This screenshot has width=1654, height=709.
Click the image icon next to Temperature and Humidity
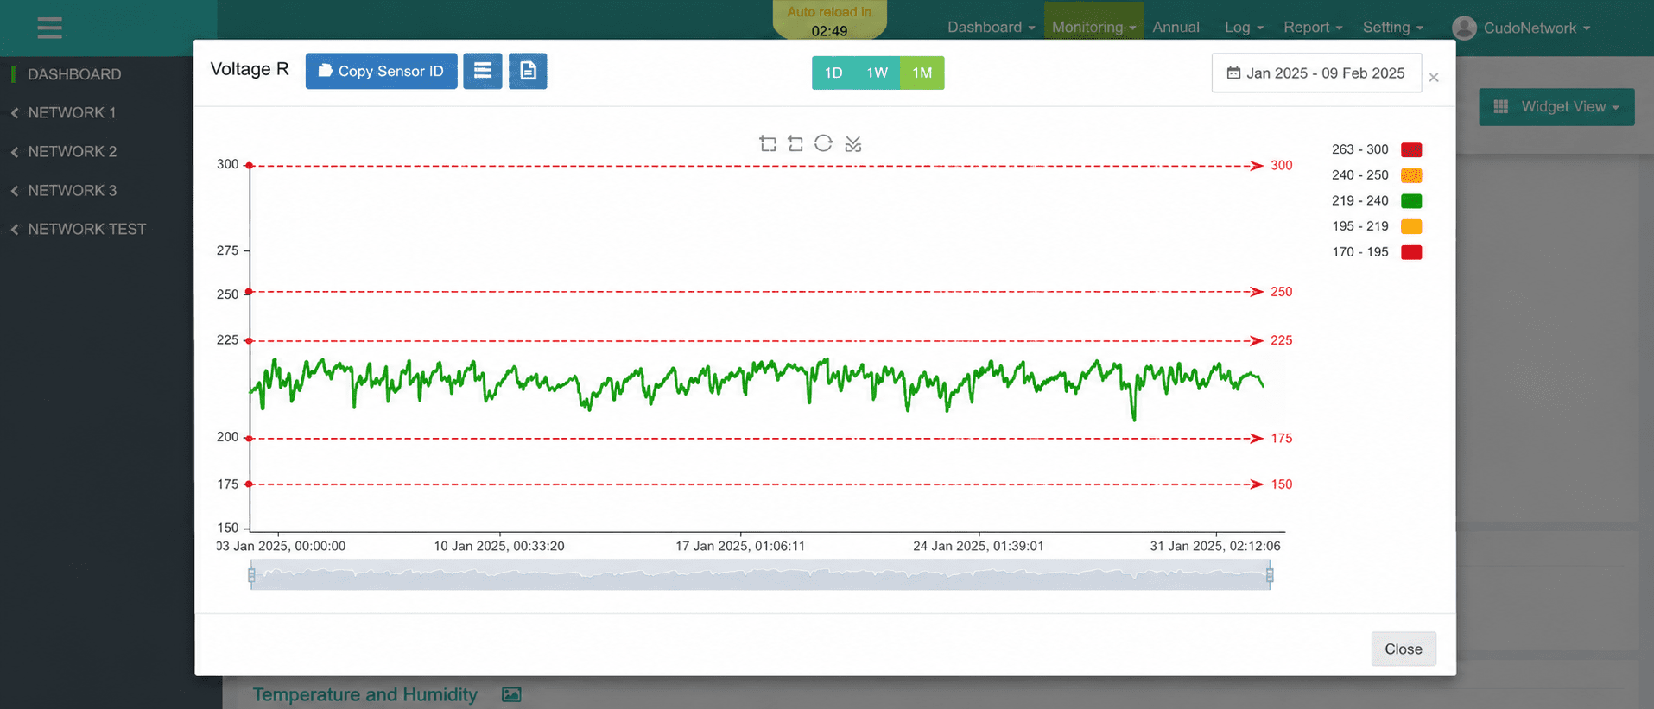pyautogui.click(x=511, y=694)
